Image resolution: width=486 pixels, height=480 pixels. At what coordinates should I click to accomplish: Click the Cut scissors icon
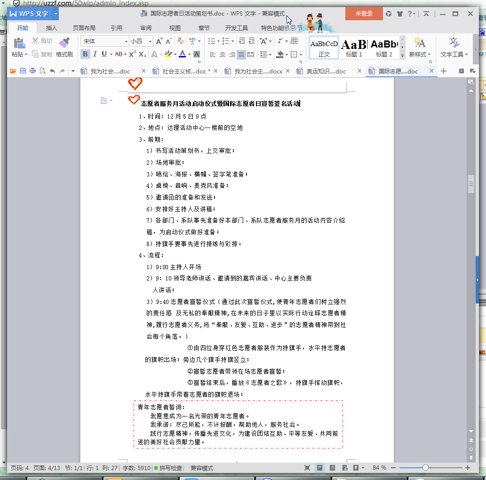tap(35, 41)
